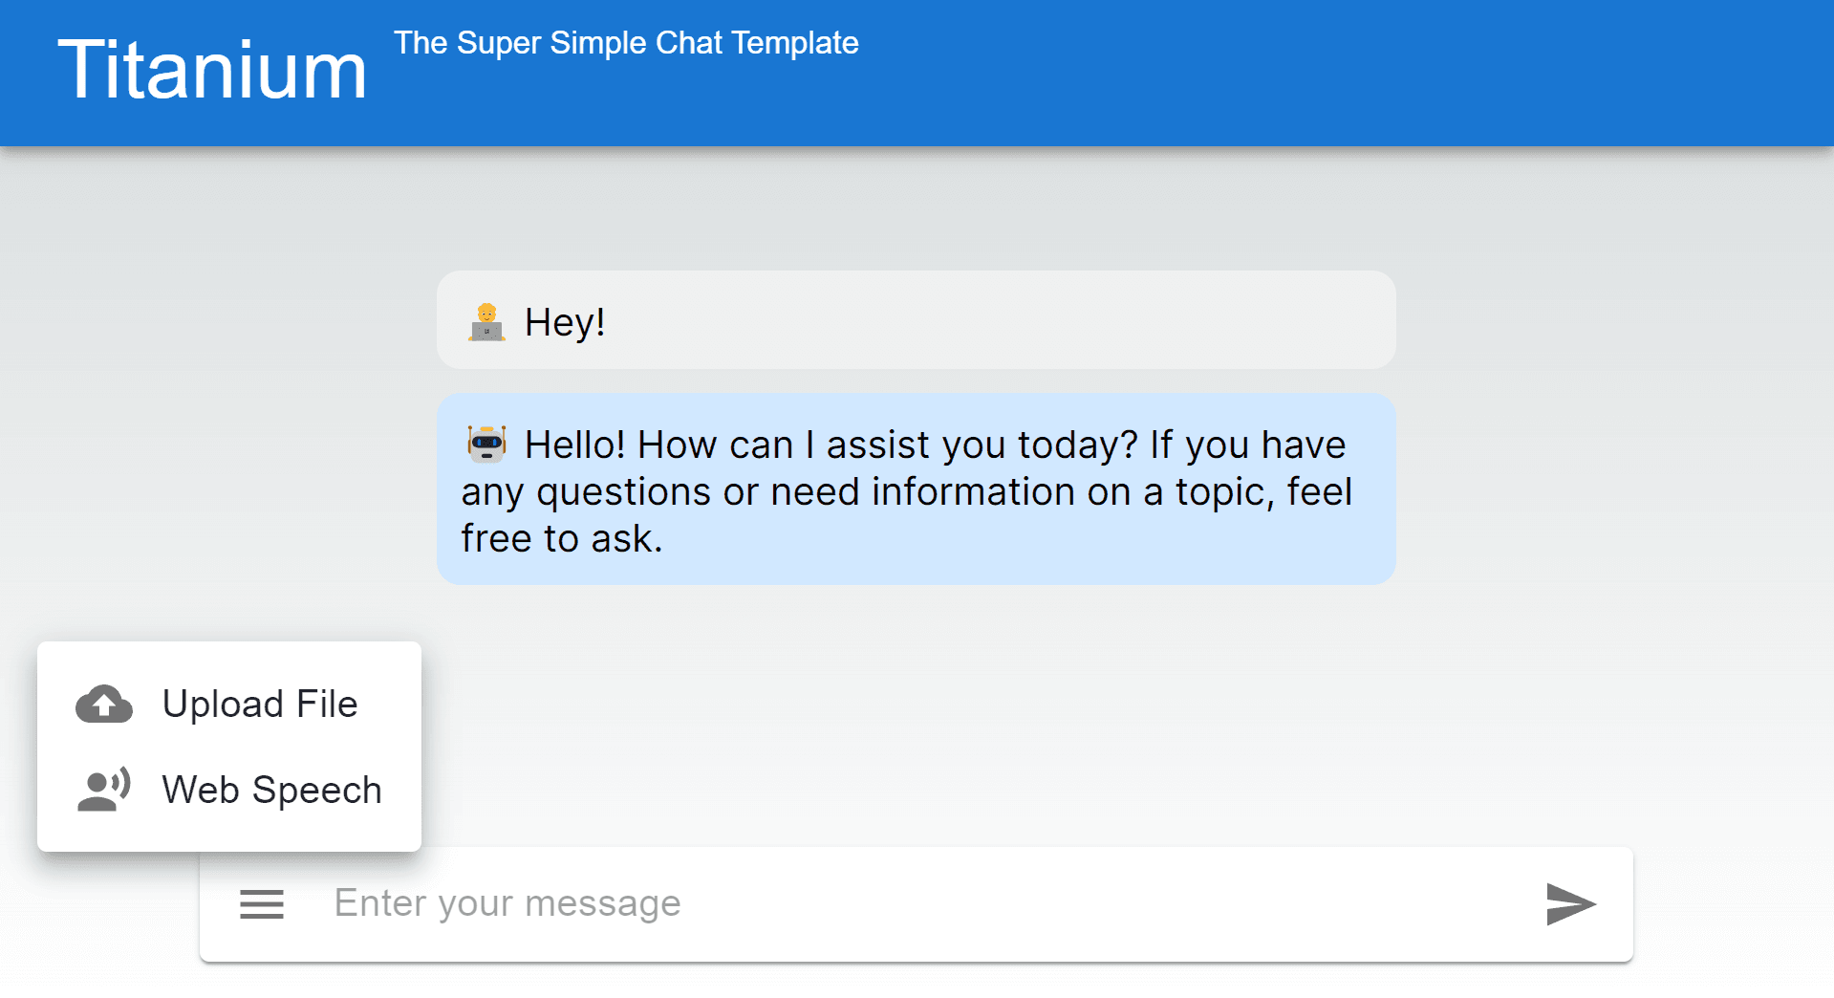Screen dimensions: 1834x998
Task: Choose the "Web Speech" menu label
Action: 271,791
